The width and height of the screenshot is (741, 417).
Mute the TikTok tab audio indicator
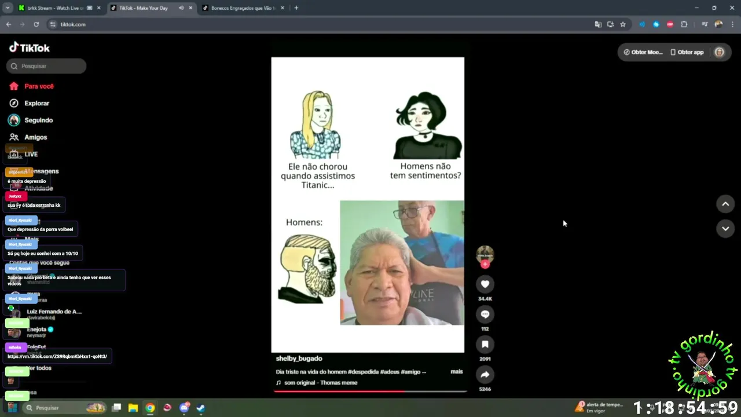pos(181,8)
